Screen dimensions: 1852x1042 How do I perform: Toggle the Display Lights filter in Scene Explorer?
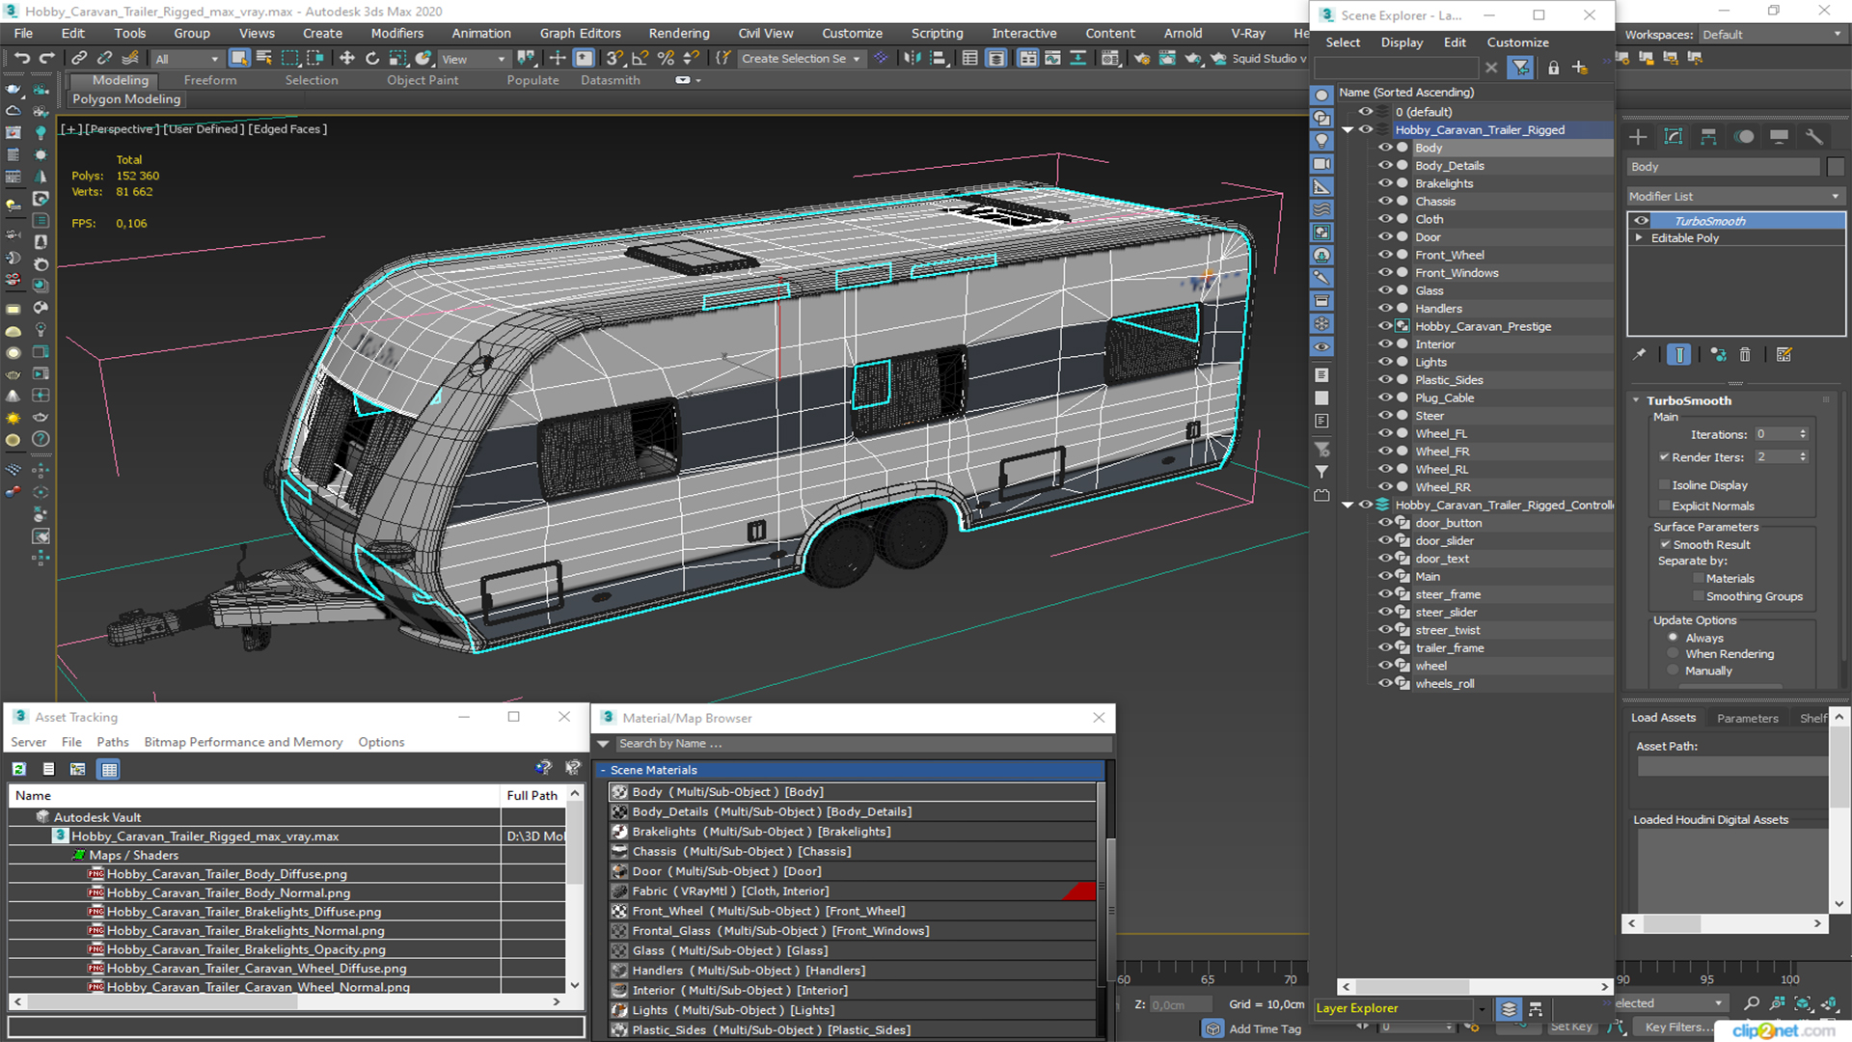pyautogui.click(x=1321, y=141)
